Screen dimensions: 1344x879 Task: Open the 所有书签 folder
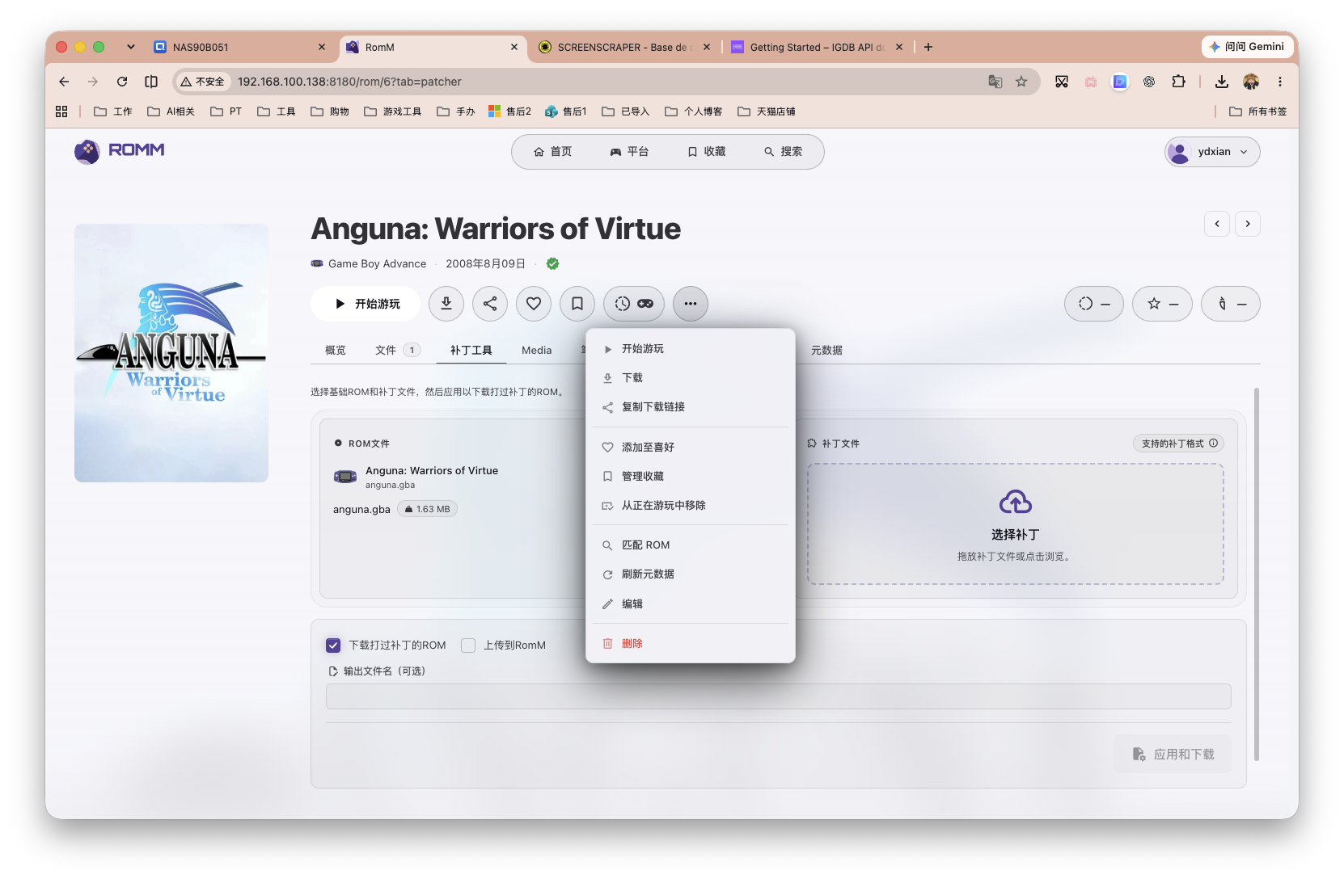coord(1257,111)
